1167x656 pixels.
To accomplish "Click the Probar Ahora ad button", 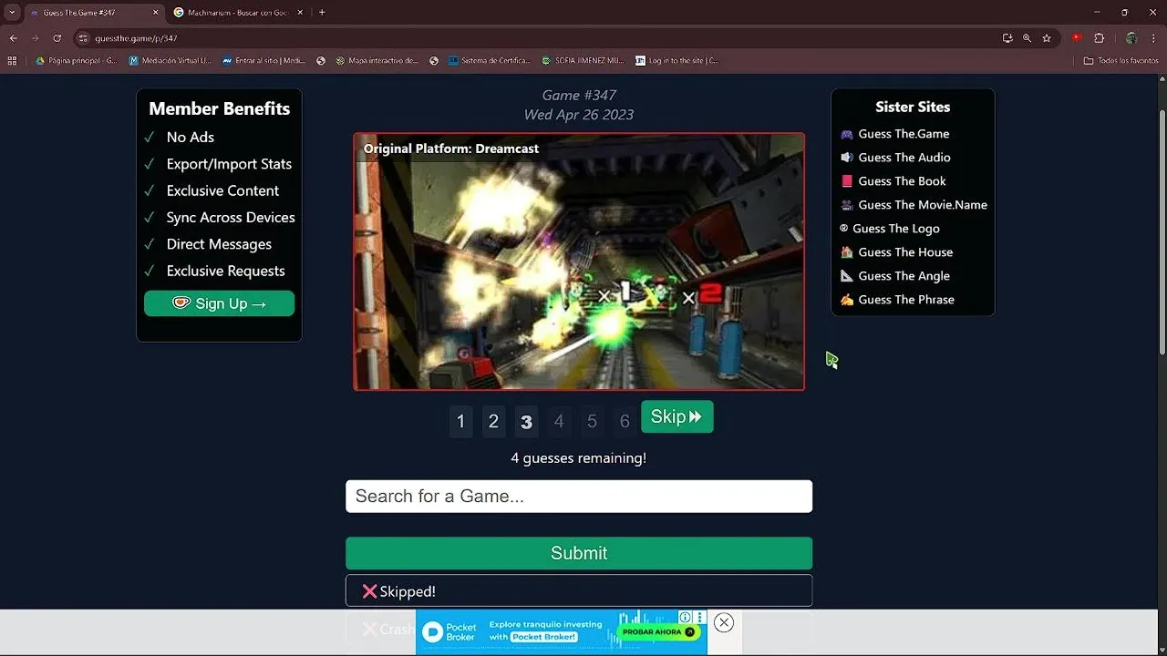I will pos(658,632).
